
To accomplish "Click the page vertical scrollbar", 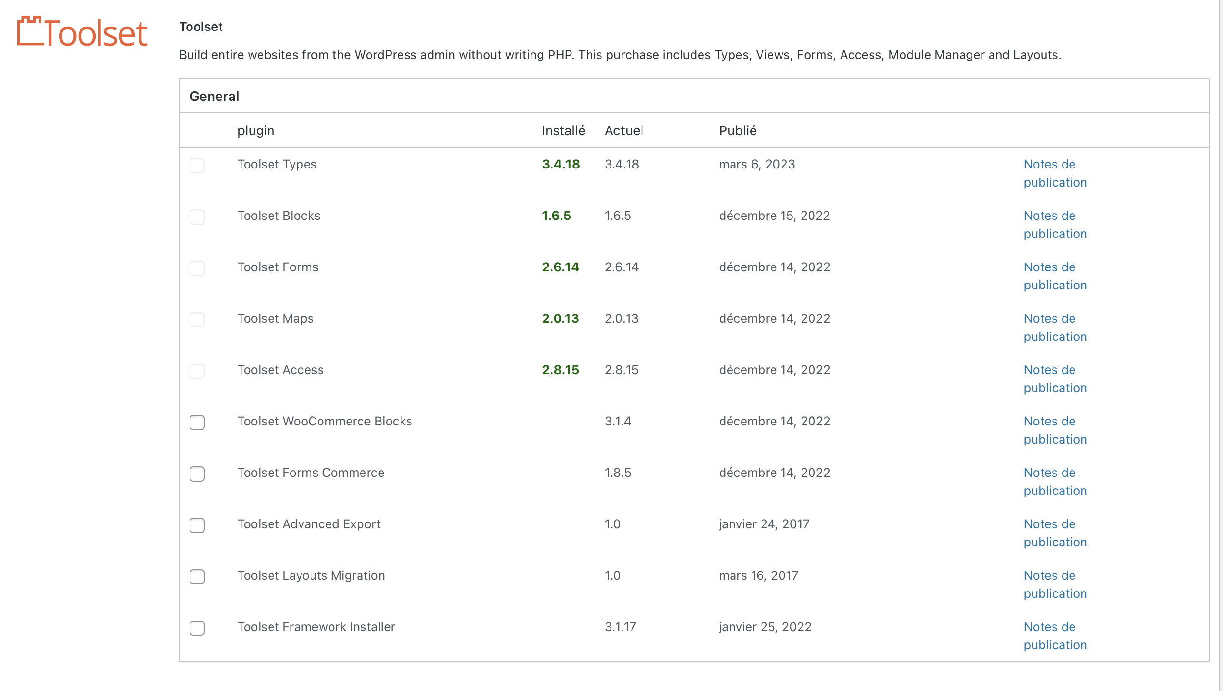I will coord(1221,345).
